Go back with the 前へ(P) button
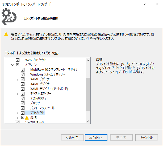 pos(72,138)
